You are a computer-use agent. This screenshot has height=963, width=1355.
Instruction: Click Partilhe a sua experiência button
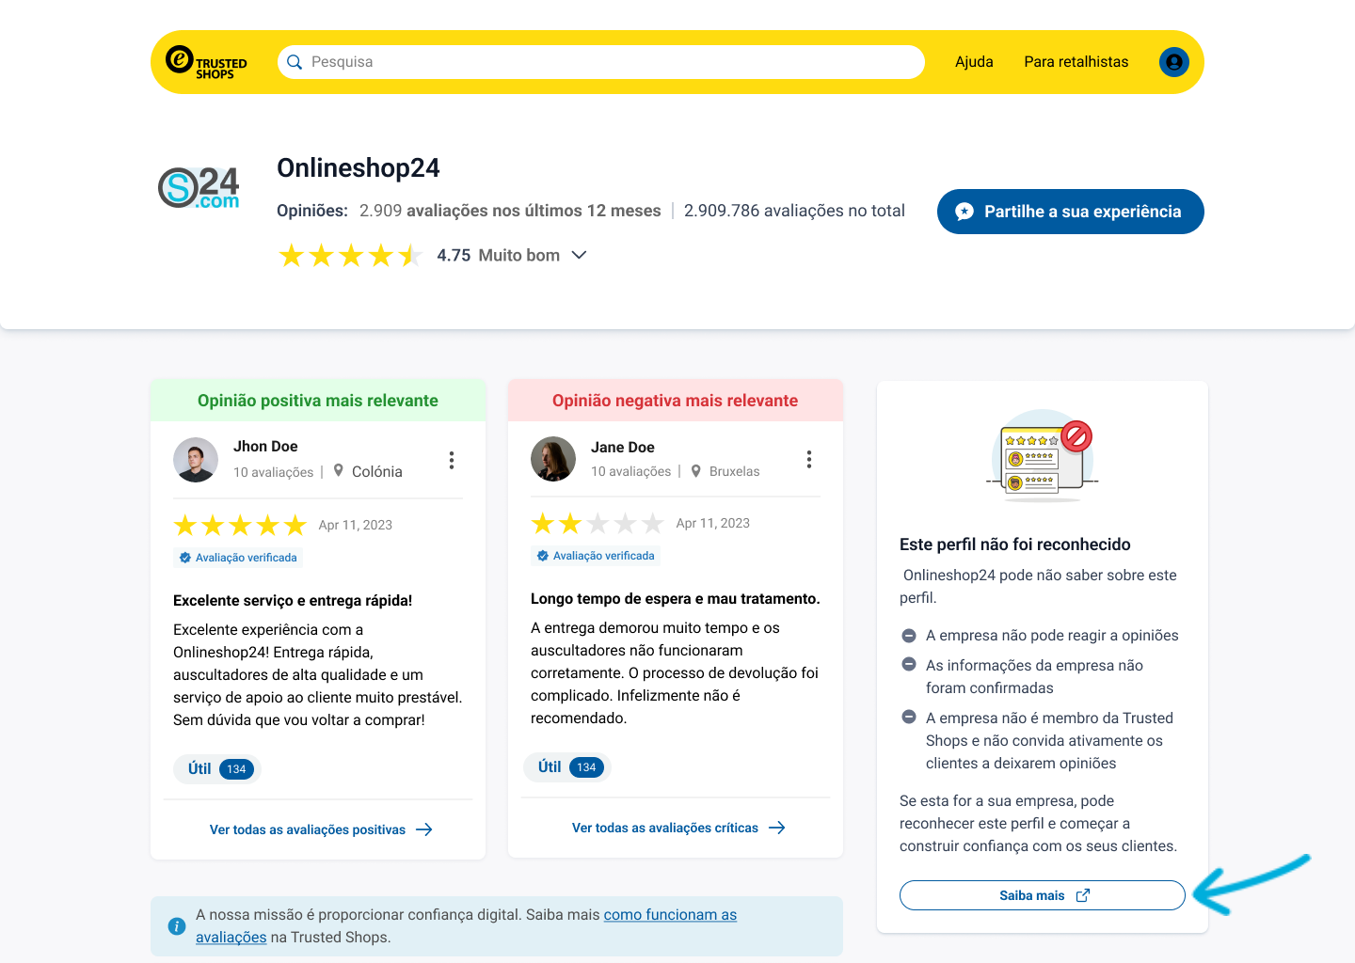1071,212
